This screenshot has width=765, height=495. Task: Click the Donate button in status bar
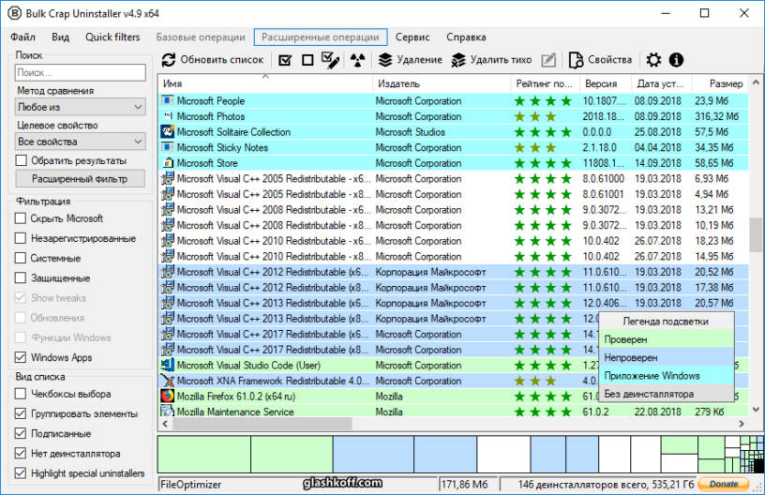click(x=723, y=485)
